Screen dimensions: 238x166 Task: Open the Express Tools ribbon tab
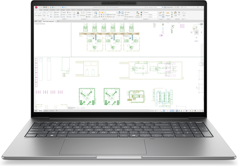87,10
